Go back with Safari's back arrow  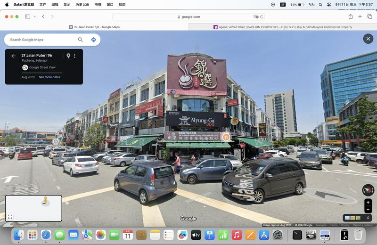tap(43, 16)
